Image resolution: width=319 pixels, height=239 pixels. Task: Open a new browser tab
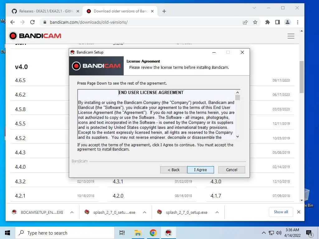(164, 11)
